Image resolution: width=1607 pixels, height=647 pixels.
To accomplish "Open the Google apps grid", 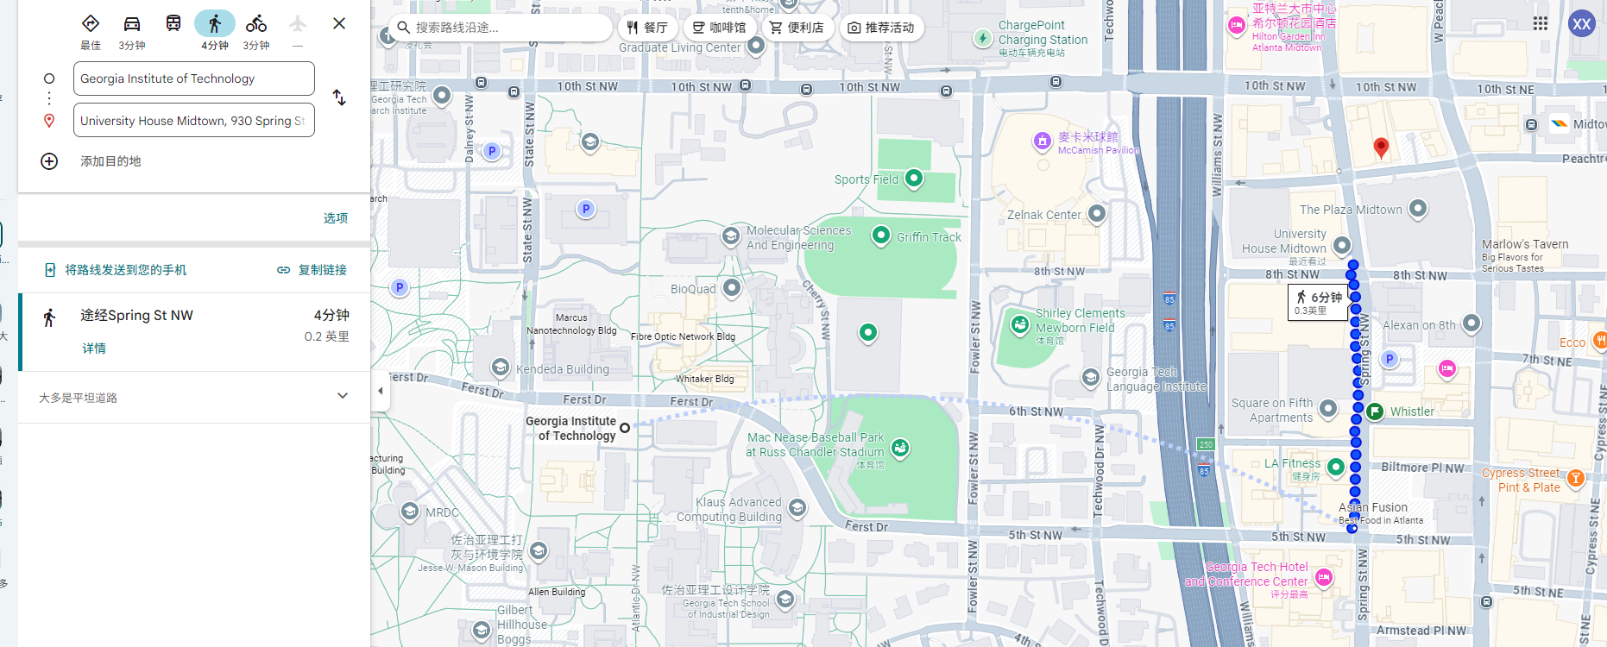I will click(x=1541, y=23).
